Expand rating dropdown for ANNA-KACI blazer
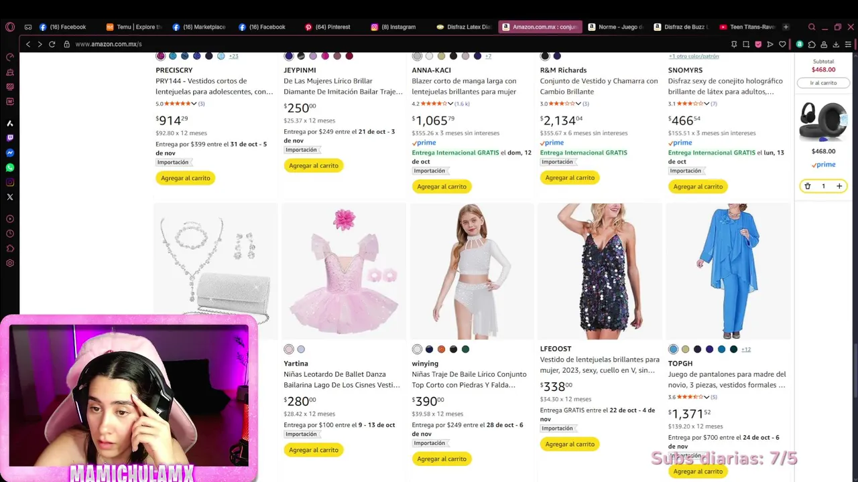Image resolution: width=858 pixels, height=482 pixels. 450,104
